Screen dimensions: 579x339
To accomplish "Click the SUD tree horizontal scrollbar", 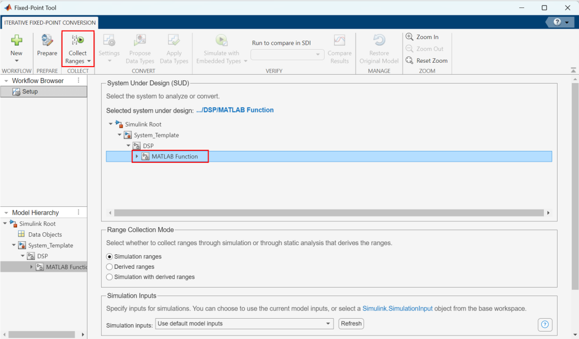I will [329, 213].
